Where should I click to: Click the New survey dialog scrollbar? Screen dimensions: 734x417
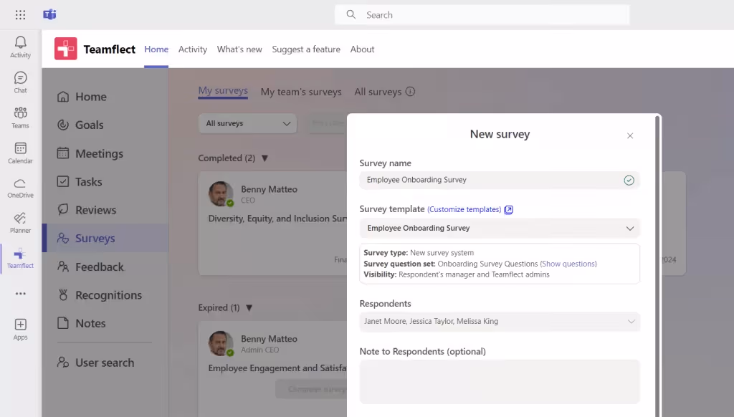tap(657, 265)
